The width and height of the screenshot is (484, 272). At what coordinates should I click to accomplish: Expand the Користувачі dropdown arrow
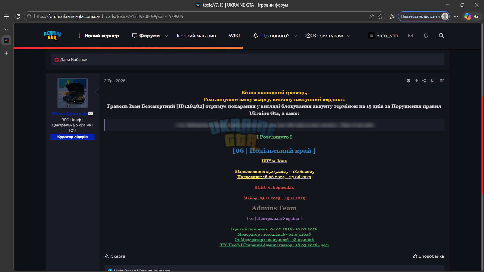[x=349, y=36]
